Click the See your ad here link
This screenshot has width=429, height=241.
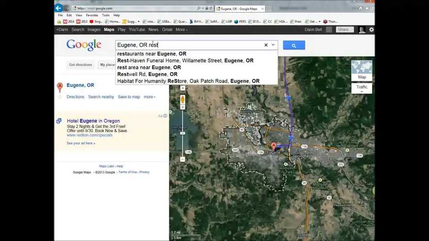(x=81, y=143)
